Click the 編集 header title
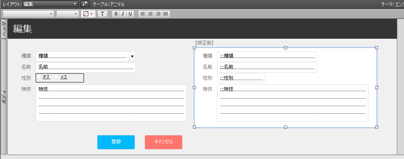The height and width of the screenshot is (159, 404). pyautogui.click(x=23, y=29)
